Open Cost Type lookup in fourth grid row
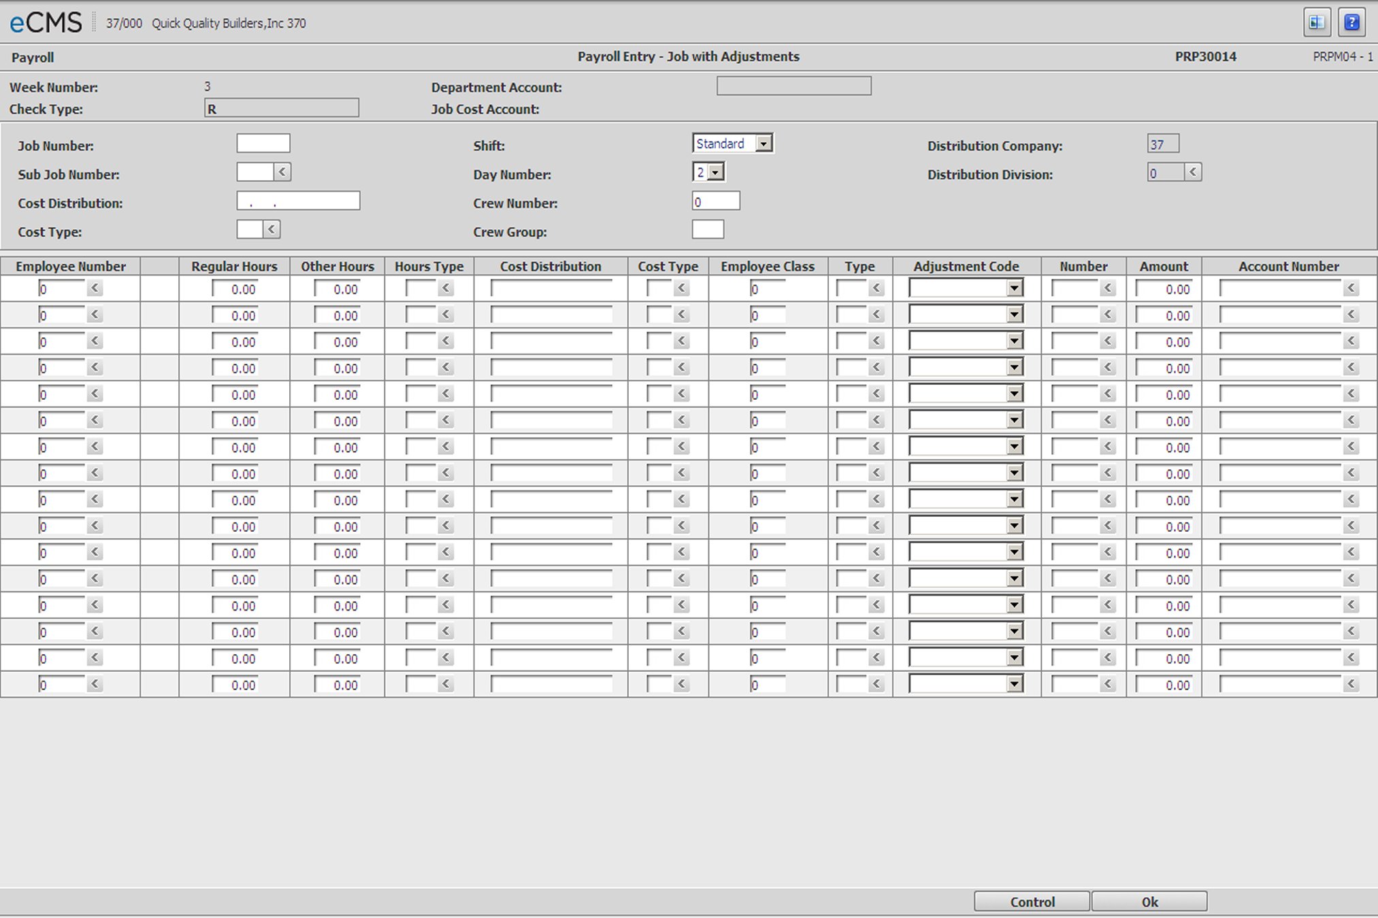This screenshot has height=918, width=1378. [681, 368]
